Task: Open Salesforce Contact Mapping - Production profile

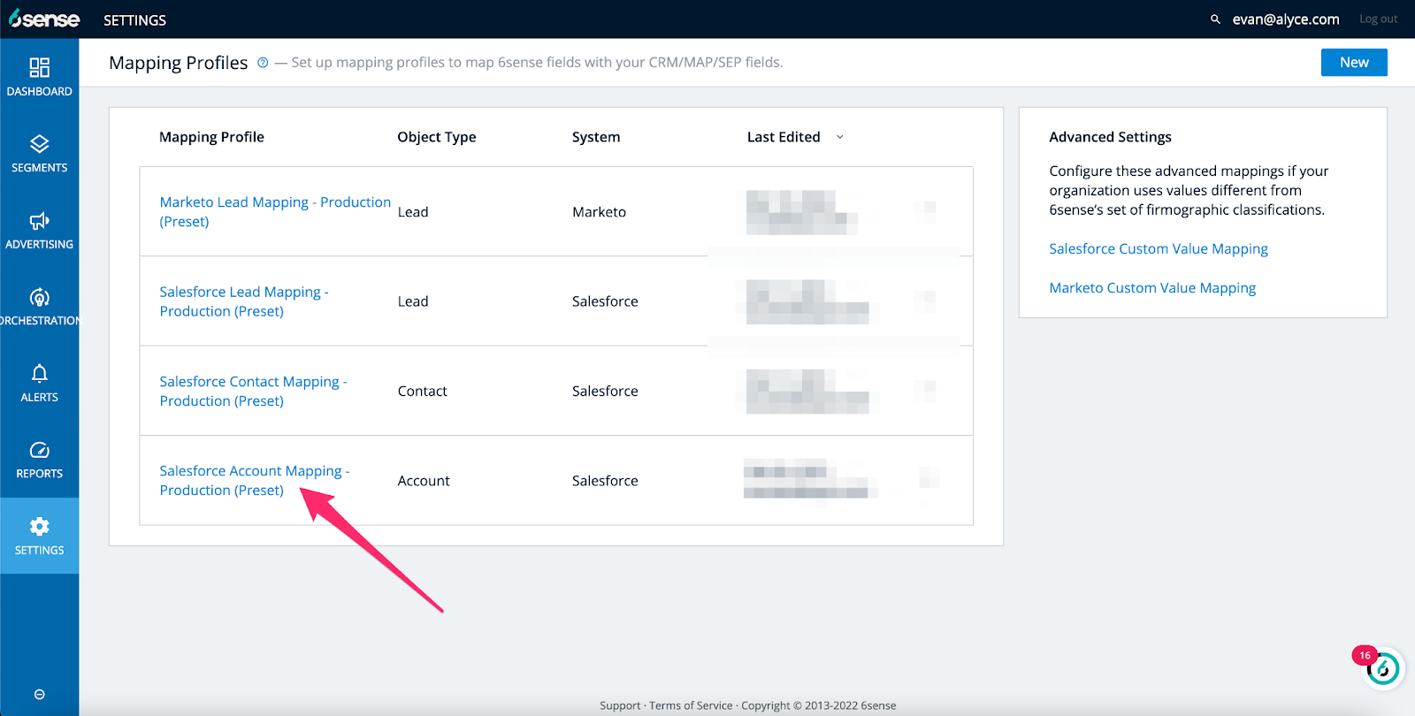Action: [253, 391]
